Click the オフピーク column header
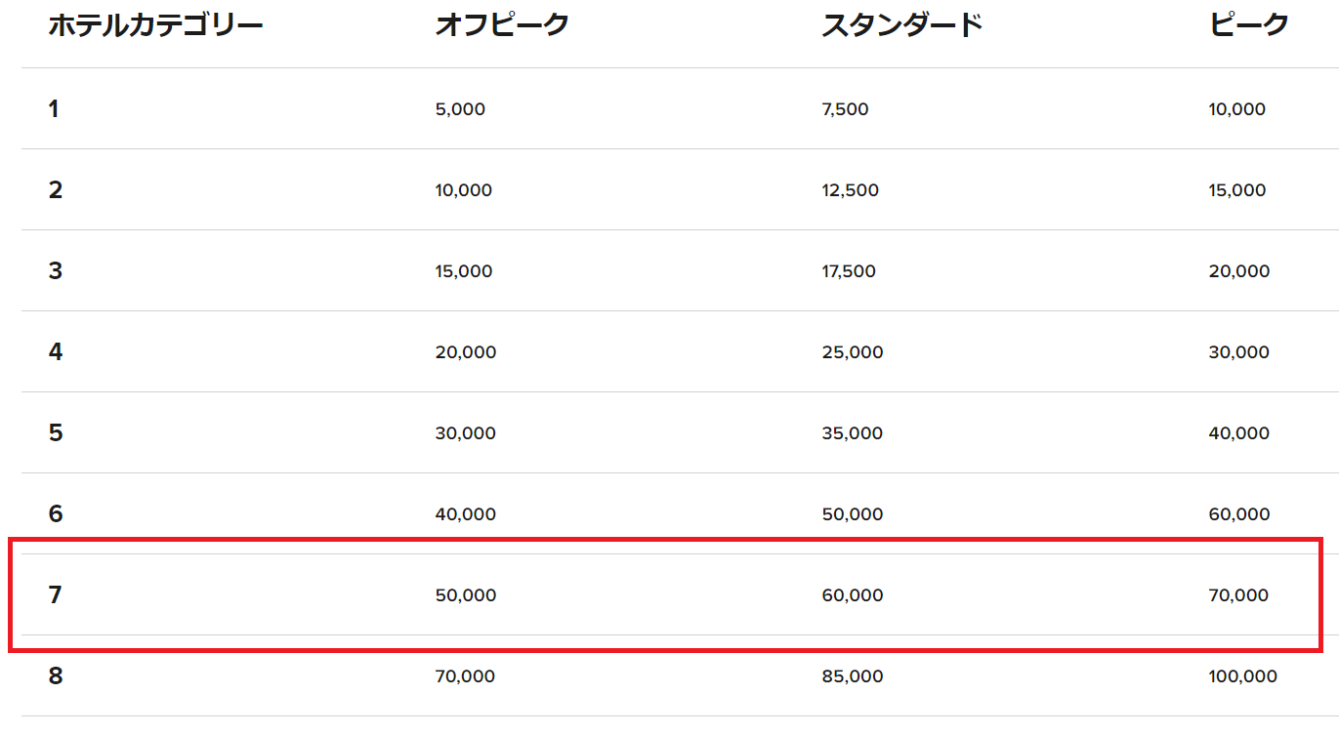Screen dimensions: 1339x735 coord(502,26)
